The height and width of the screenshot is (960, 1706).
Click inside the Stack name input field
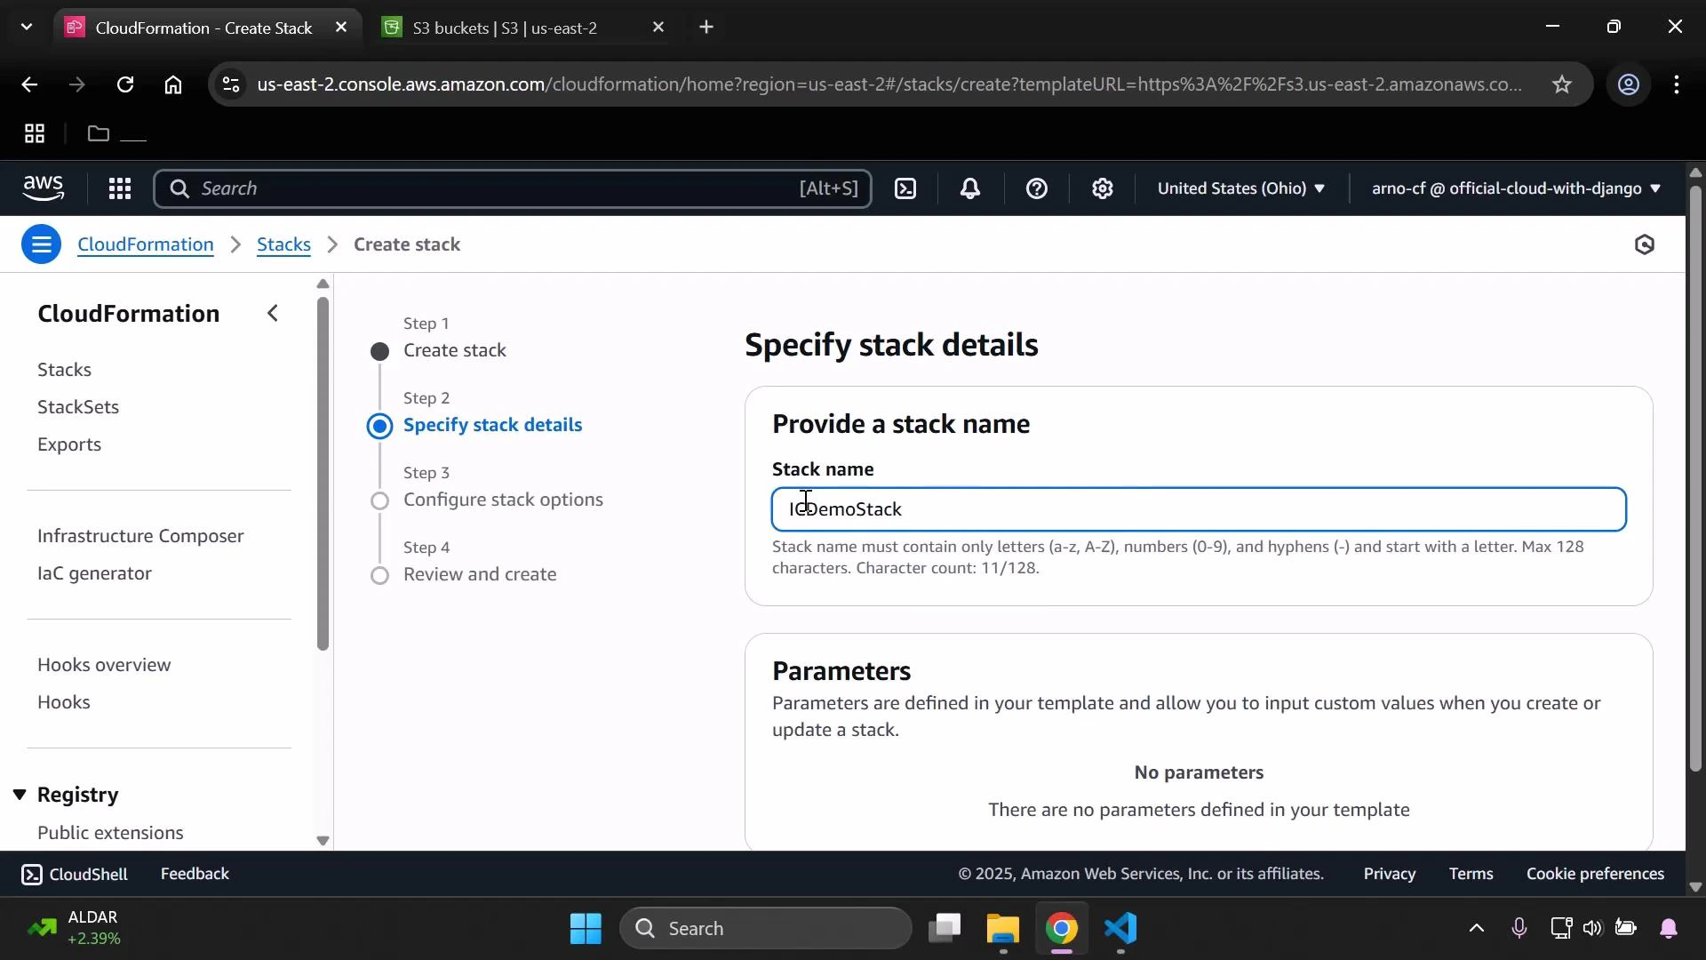click(x=1198, y=508)
